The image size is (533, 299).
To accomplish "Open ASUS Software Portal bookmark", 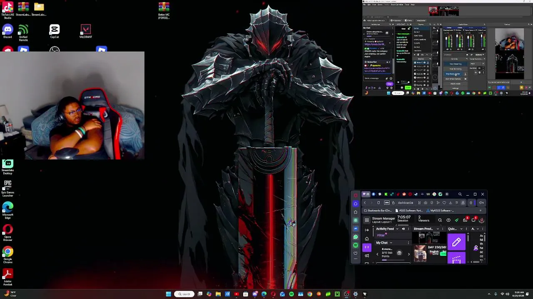I will click(408, 211).
